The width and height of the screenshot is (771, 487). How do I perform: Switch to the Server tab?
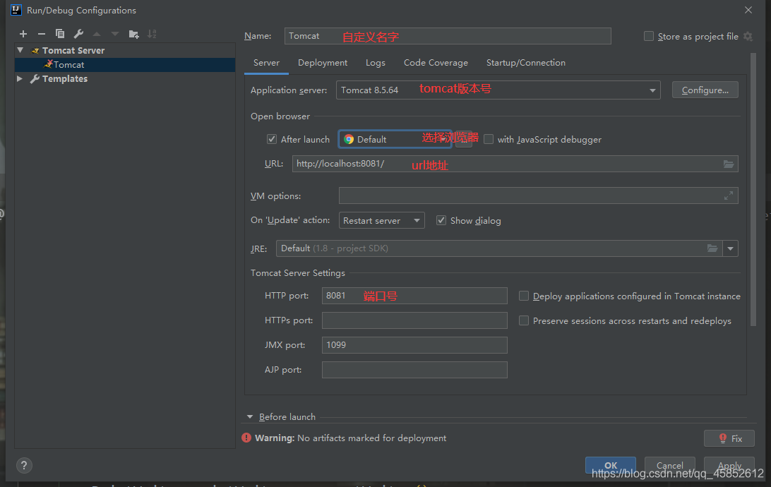266,63
